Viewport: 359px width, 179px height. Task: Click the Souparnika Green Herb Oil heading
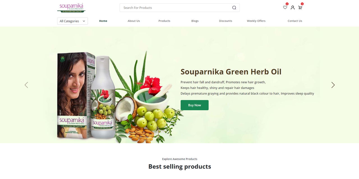tap(231, 72)
